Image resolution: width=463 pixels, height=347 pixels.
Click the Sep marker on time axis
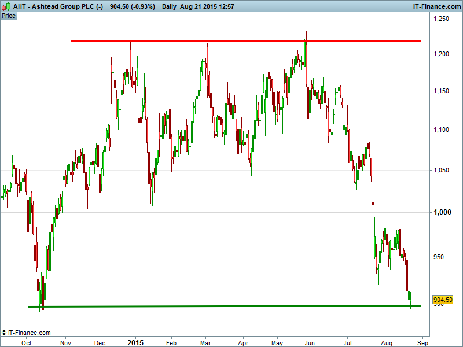coord(422,342)
